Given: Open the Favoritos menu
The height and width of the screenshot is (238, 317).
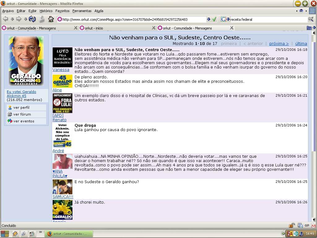Looking at the screenshot, I should tap(62, 11).
